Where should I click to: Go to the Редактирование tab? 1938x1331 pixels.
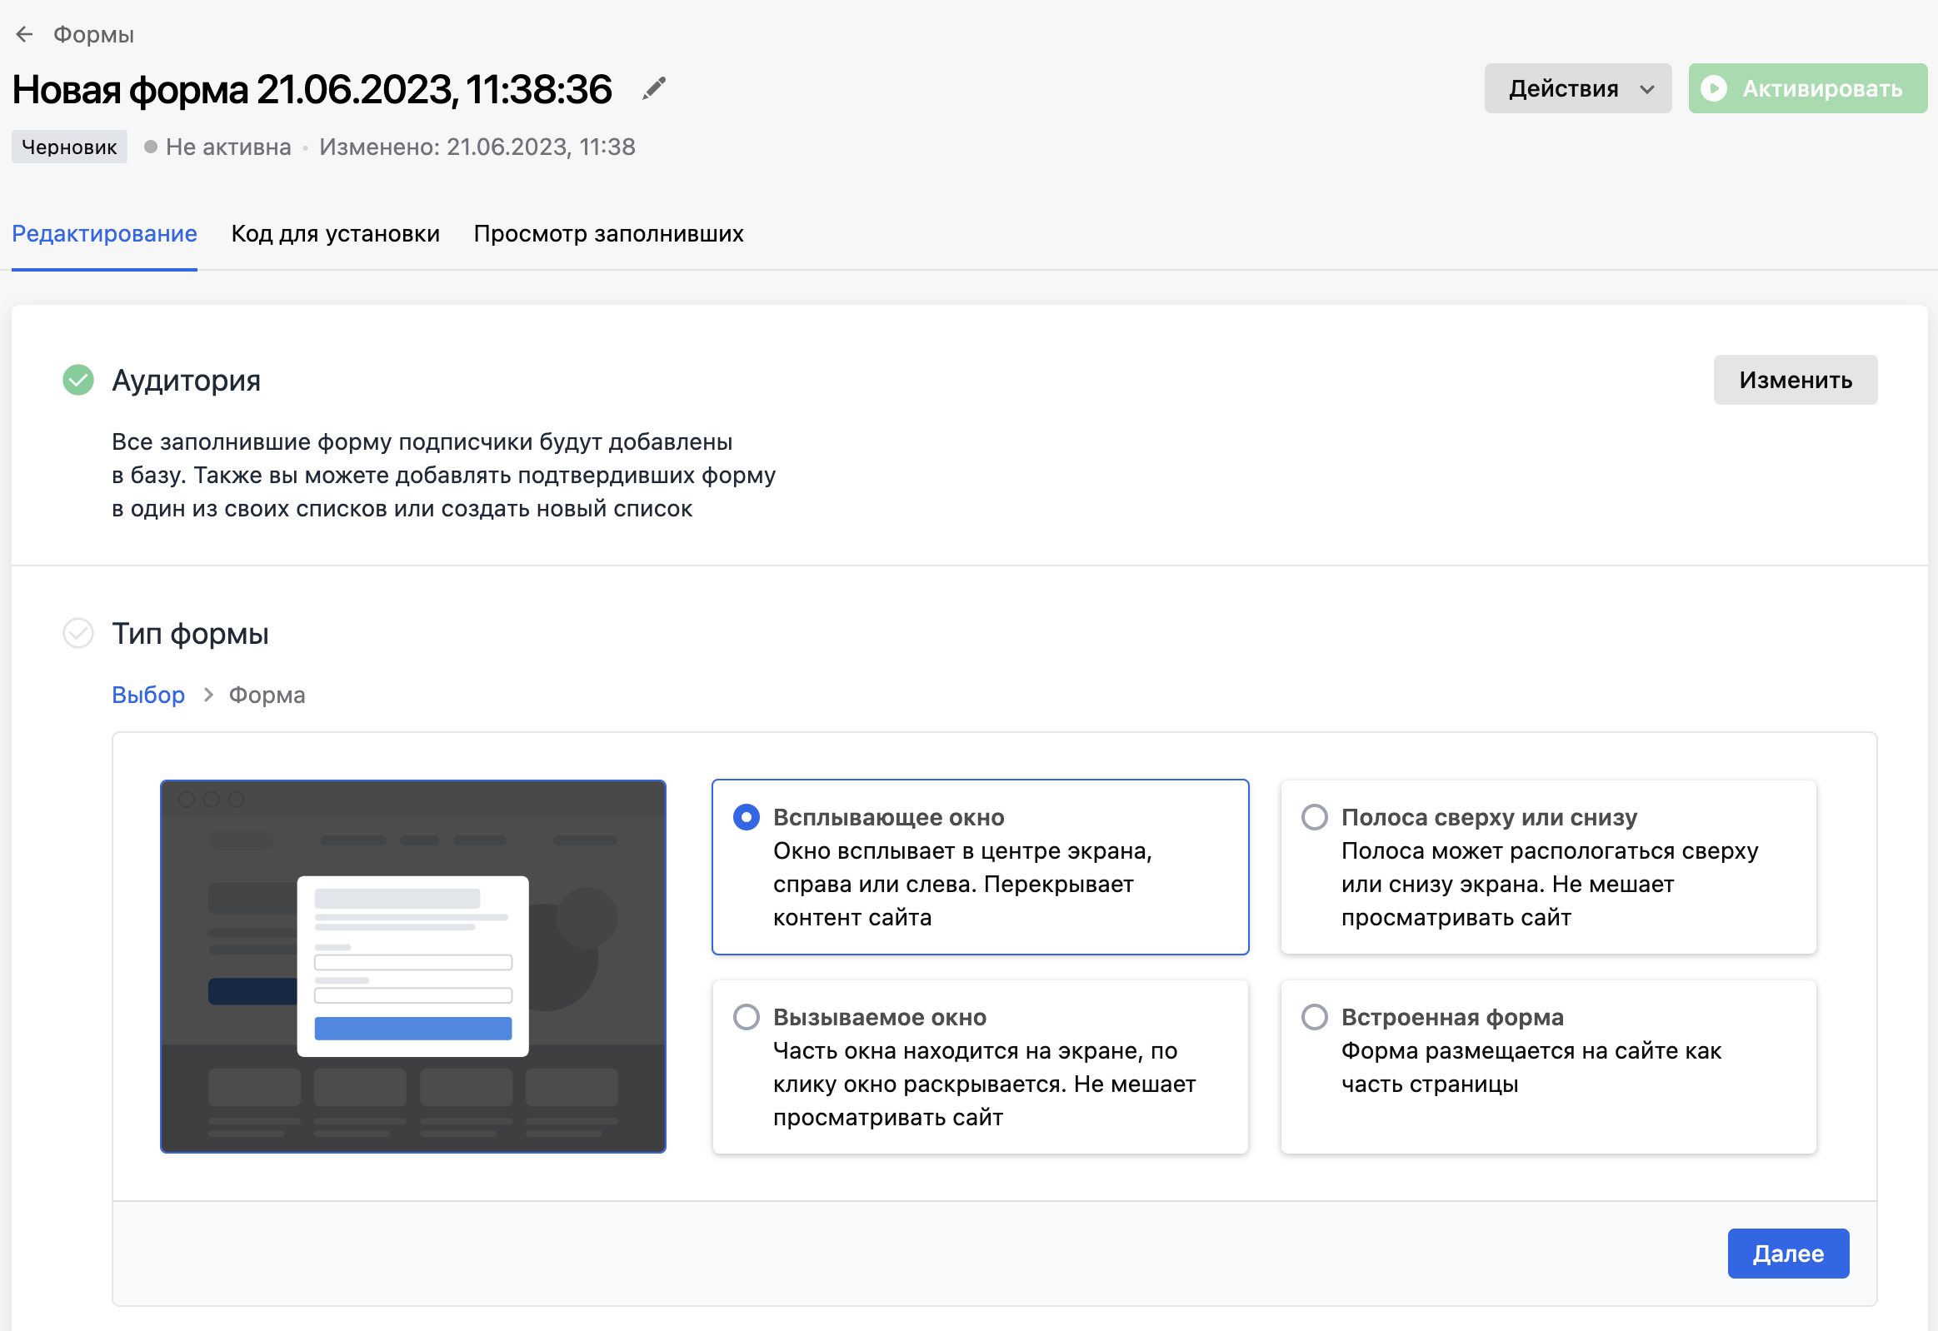[104, 233]
